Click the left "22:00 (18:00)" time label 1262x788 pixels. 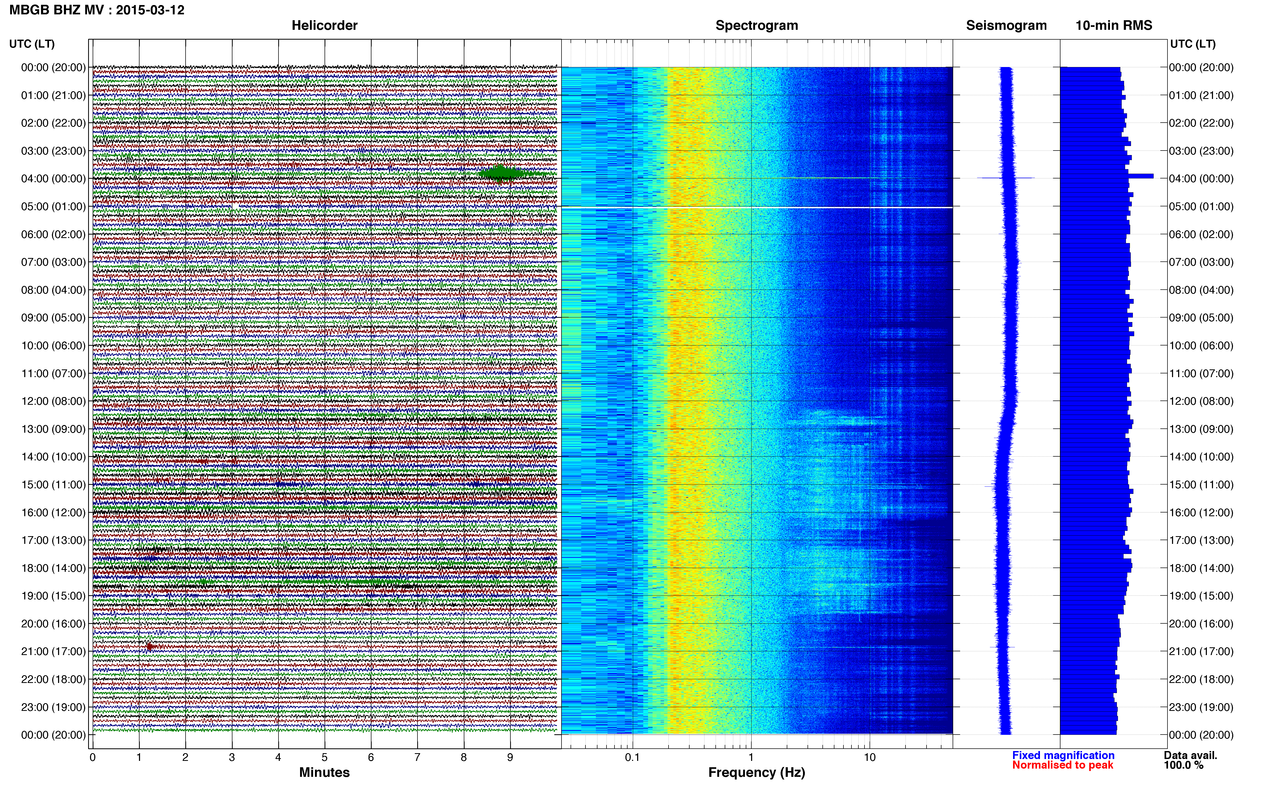(x=53, y=679)
